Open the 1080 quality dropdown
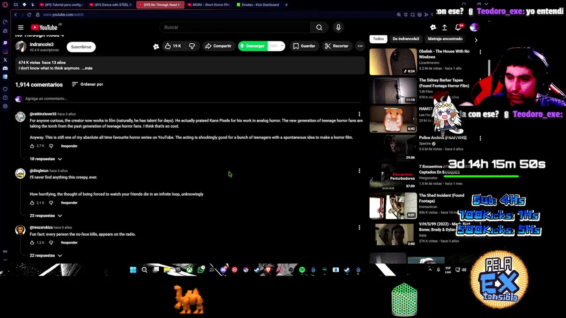566x318 pixels. 276,46
